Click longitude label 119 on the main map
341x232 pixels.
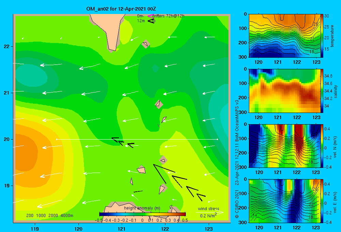[35, 229]
